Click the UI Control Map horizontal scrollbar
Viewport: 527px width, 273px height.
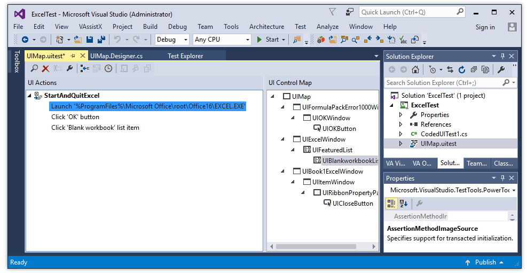[320, 246]
